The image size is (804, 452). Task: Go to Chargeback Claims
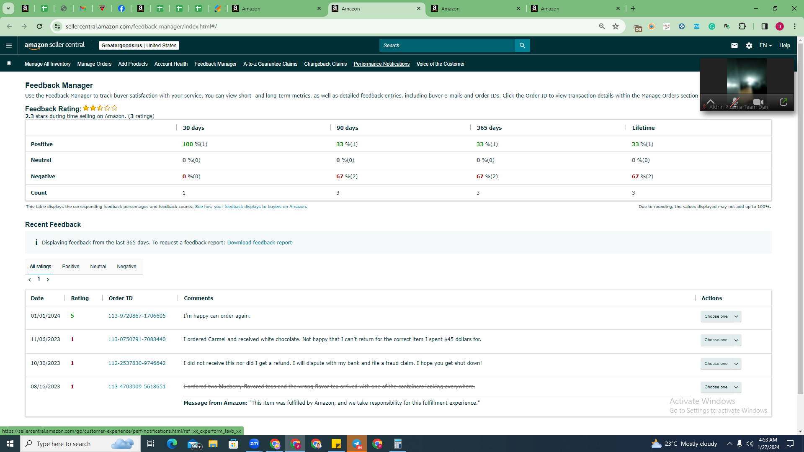pyautogui.click(x=325, y=64)
